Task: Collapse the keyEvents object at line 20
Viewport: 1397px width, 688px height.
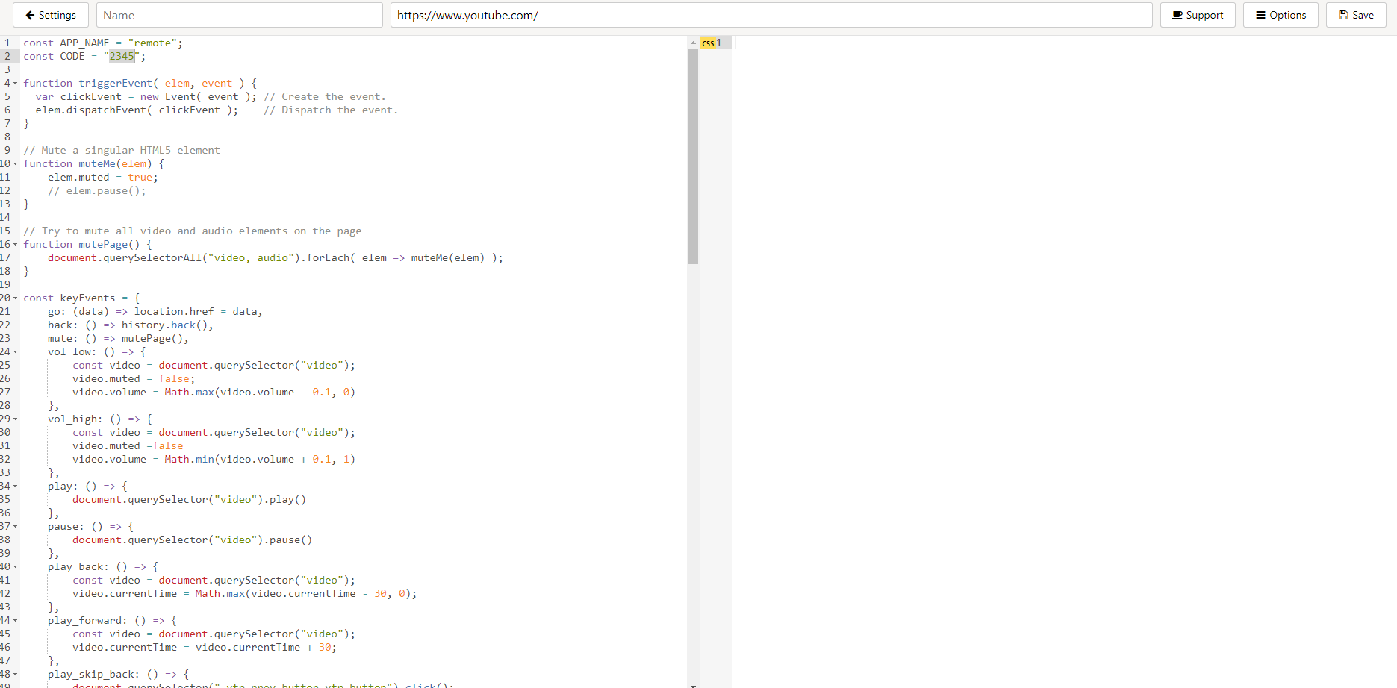Action: (16, 298)
